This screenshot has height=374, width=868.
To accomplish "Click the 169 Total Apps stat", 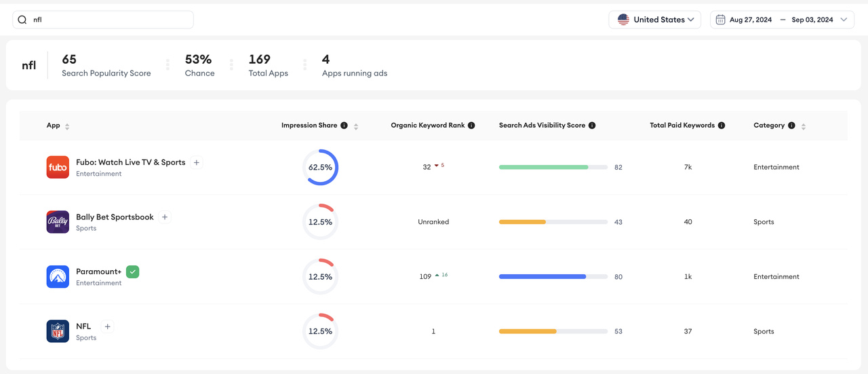I will (269, 65).
